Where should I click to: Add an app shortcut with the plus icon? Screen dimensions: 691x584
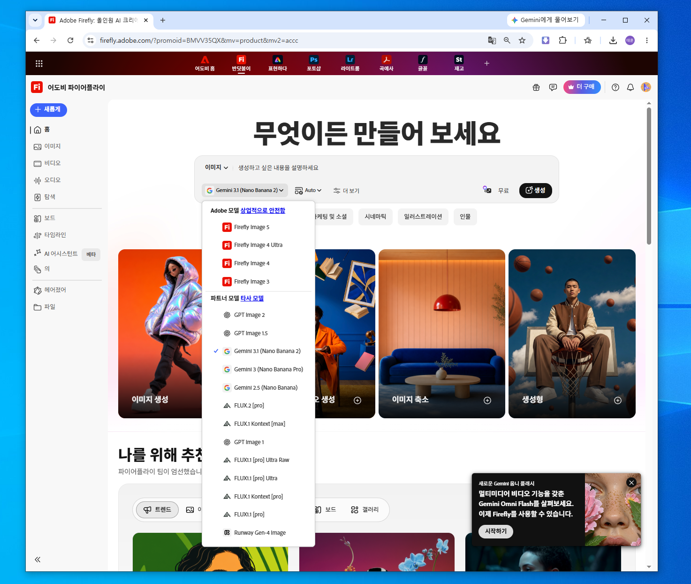pyautogui.click(x=487, y=63)
